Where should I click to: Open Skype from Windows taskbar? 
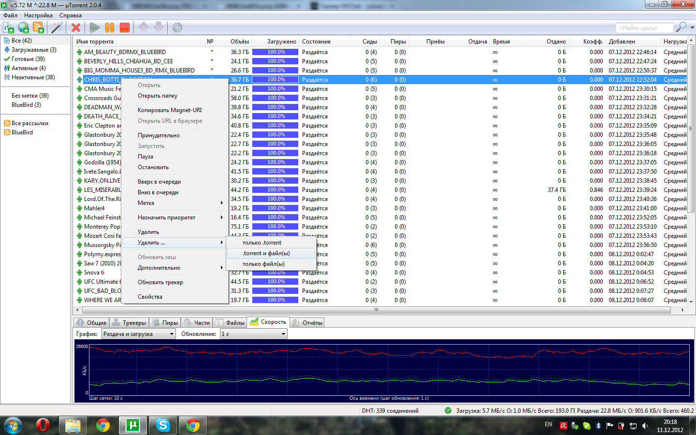[x=163, y=425]
